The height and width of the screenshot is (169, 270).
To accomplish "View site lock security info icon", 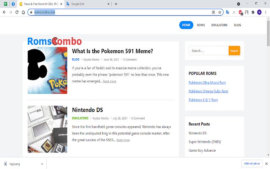I will click(31, 12).
